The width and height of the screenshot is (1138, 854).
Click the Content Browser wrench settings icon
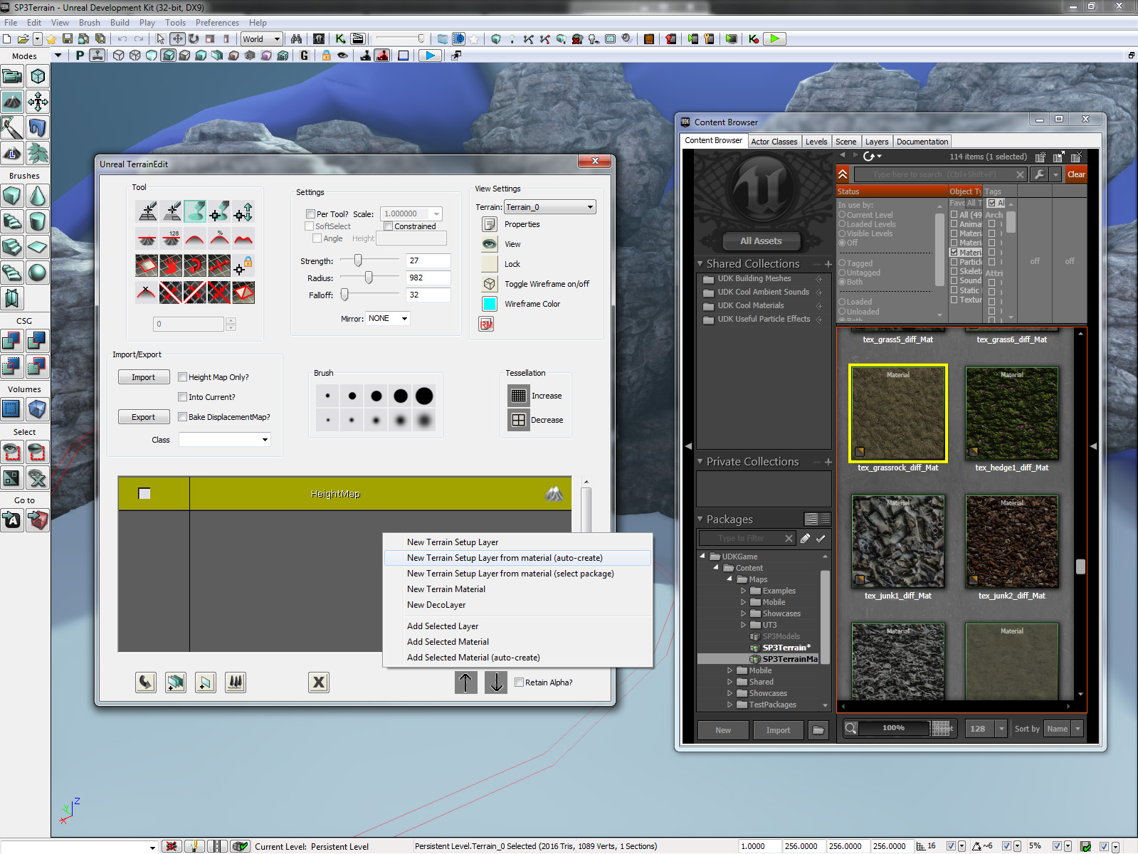pyautogui.click(x=1039, y=174)
